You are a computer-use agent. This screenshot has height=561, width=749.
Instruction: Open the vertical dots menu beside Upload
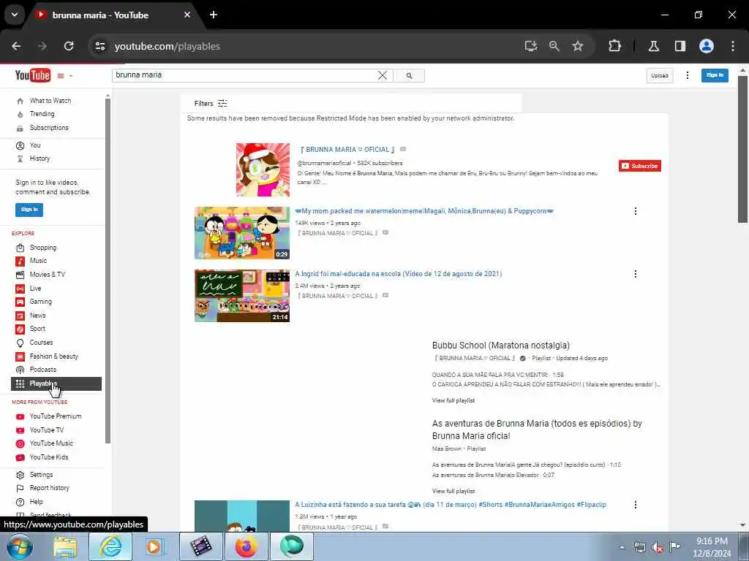(688, 75)
